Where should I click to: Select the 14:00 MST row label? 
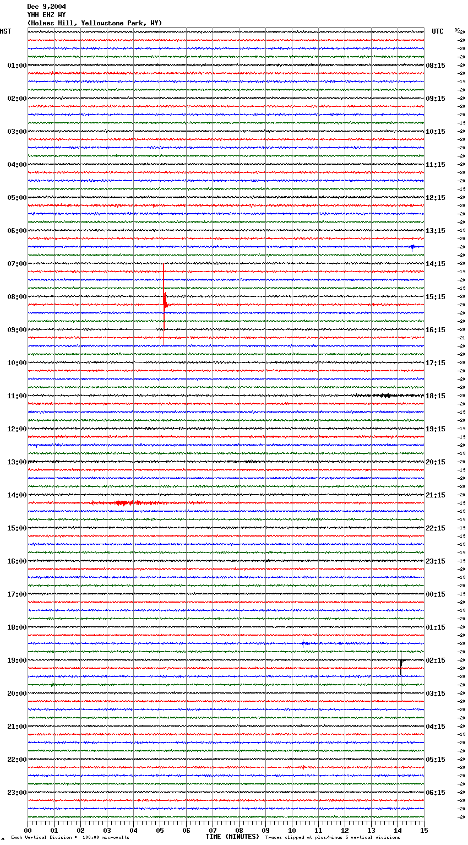pos(17,495)
